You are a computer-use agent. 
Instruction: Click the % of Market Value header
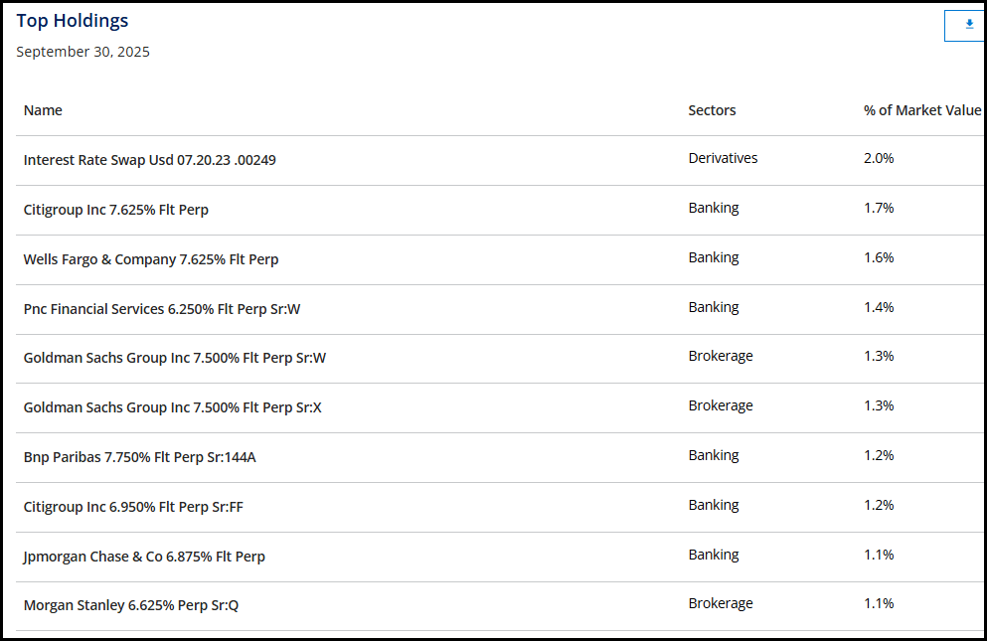pyautogui.click(x=921, y=110)
